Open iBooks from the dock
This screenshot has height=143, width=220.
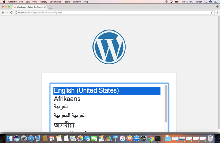point(130,139)
